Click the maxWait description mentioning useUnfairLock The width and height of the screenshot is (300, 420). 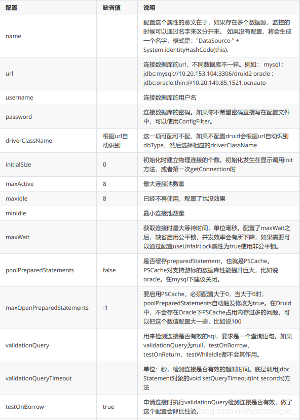coord(217,237)
